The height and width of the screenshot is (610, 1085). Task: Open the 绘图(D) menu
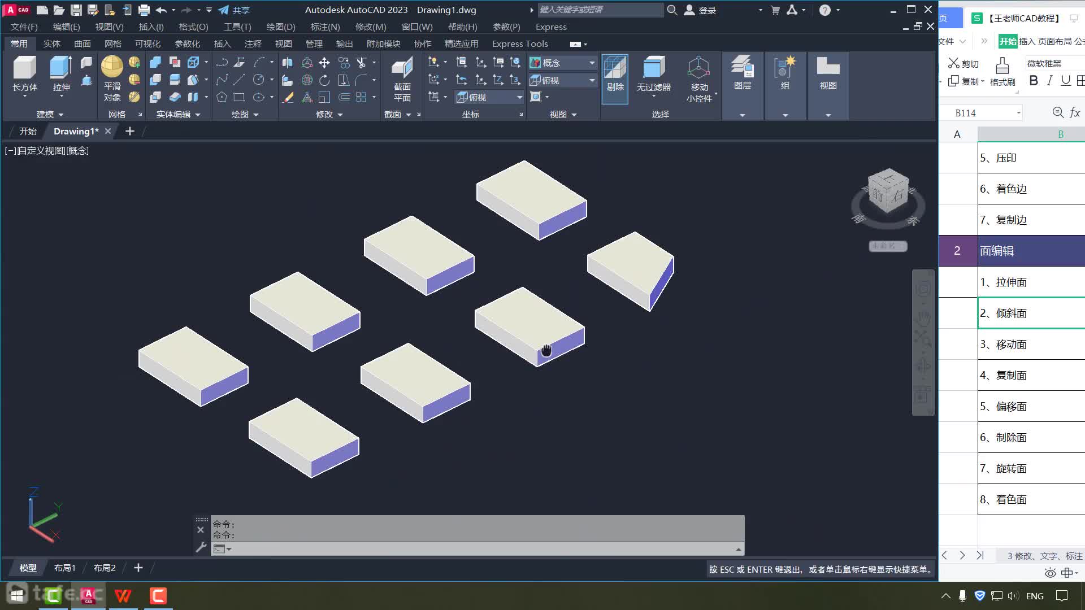281,27
